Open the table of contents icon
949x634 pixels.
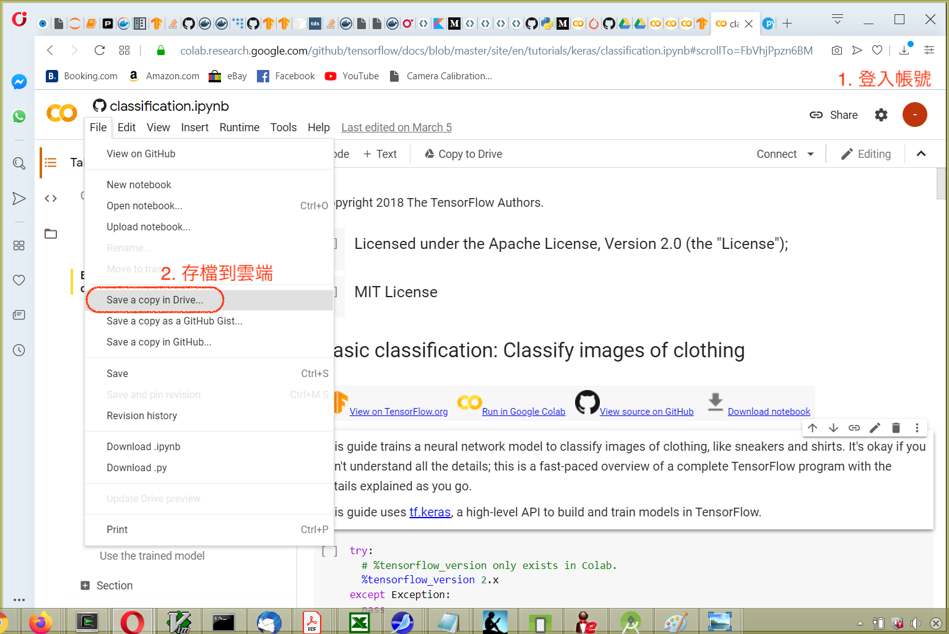[51, 162]
